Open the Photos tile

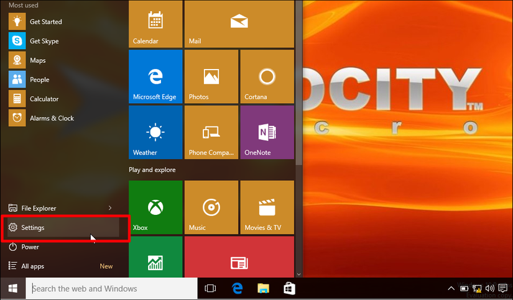coord(211,76)
